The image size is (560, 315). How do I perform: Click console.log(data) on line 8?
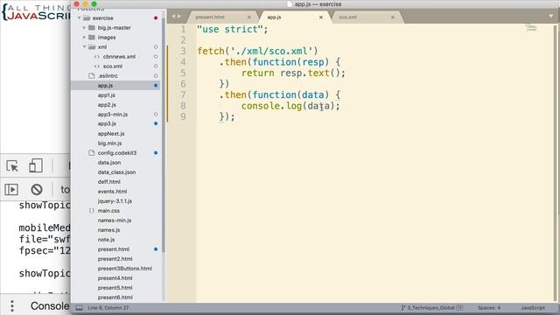click(x=290, y=106)
